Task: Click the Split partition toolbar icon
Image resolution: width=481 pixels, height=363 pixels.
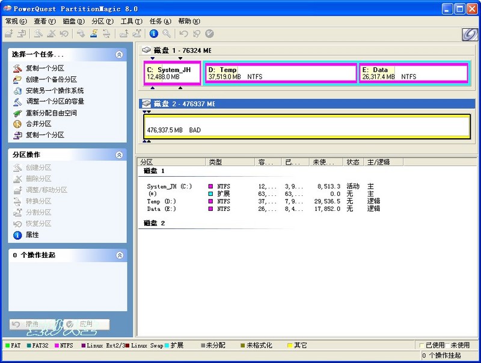Action: (136, 34)
